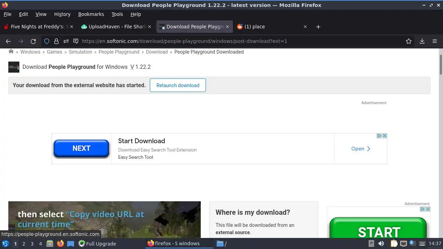Open the Full Upgrade taskbar entry
This screenshot has height=249, width=443.
tap(97, 243)
